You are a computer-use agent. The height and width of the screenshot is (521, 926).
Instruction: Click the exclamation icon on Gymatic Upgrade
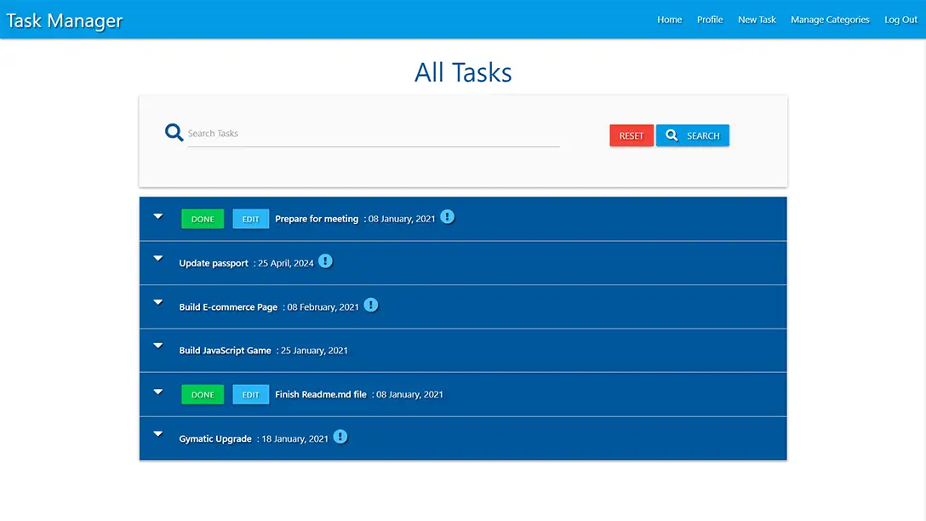click(x=340, y=437)
